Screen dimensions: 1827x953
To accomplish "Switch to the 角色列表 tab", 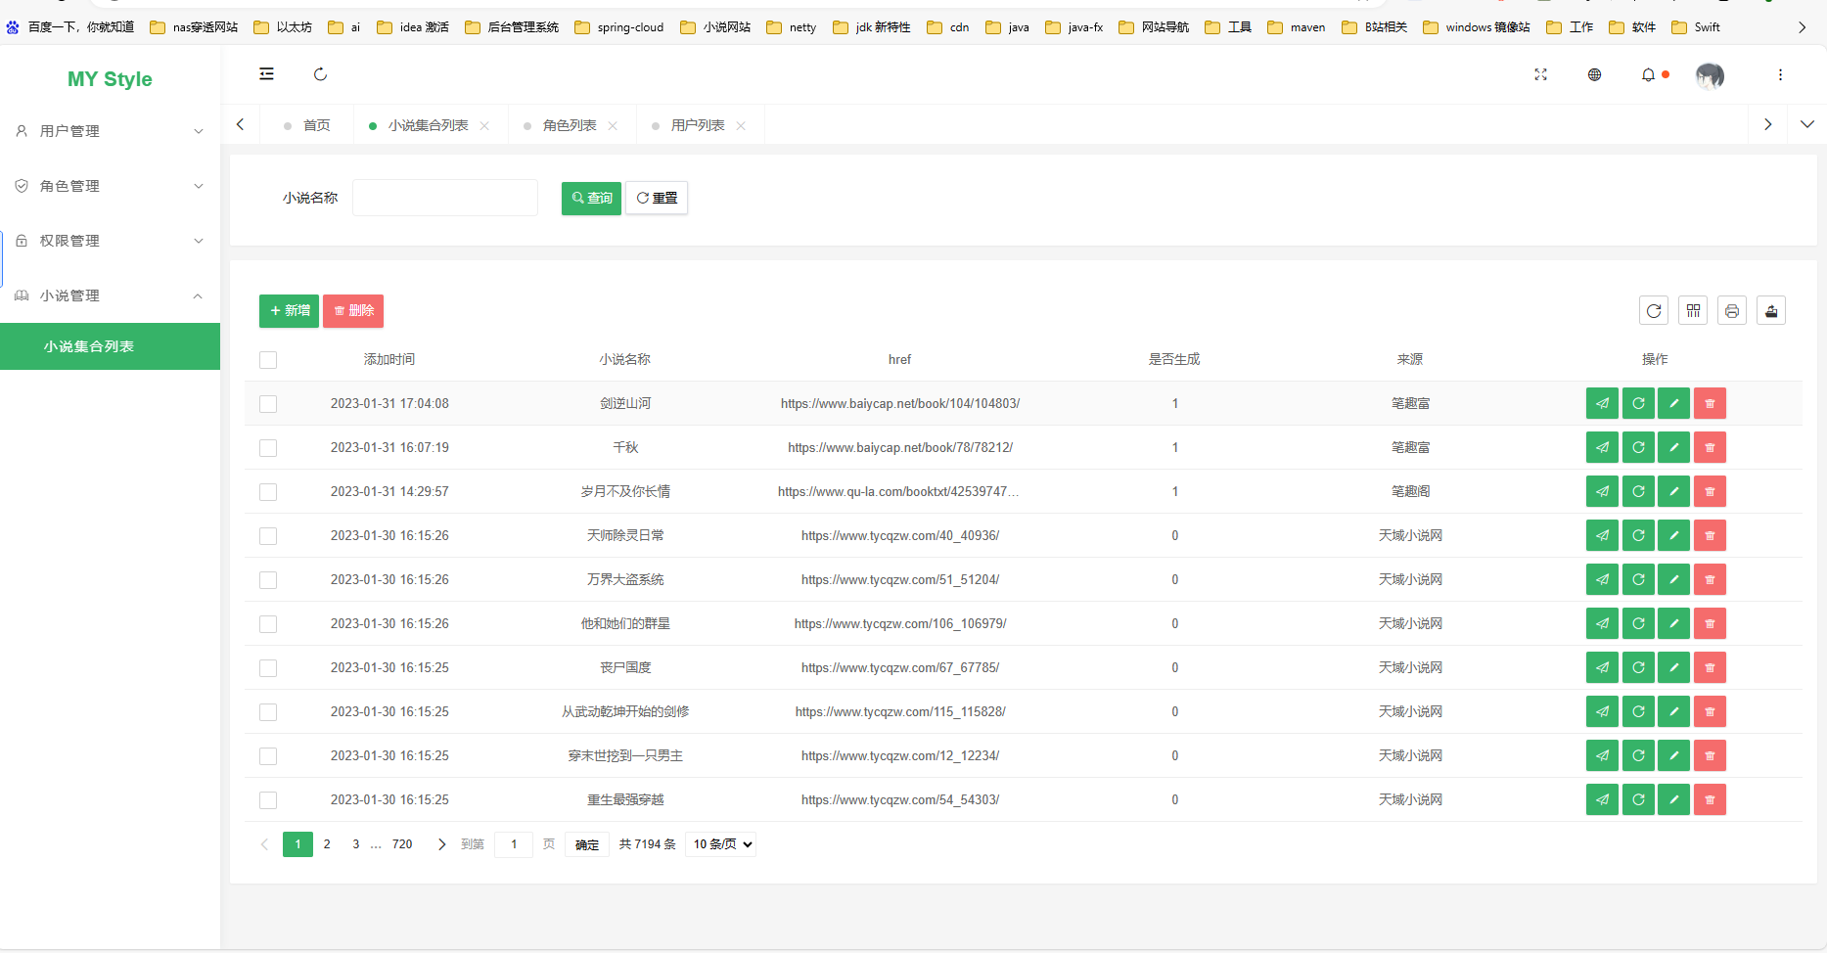I will [x=570, y=125].
